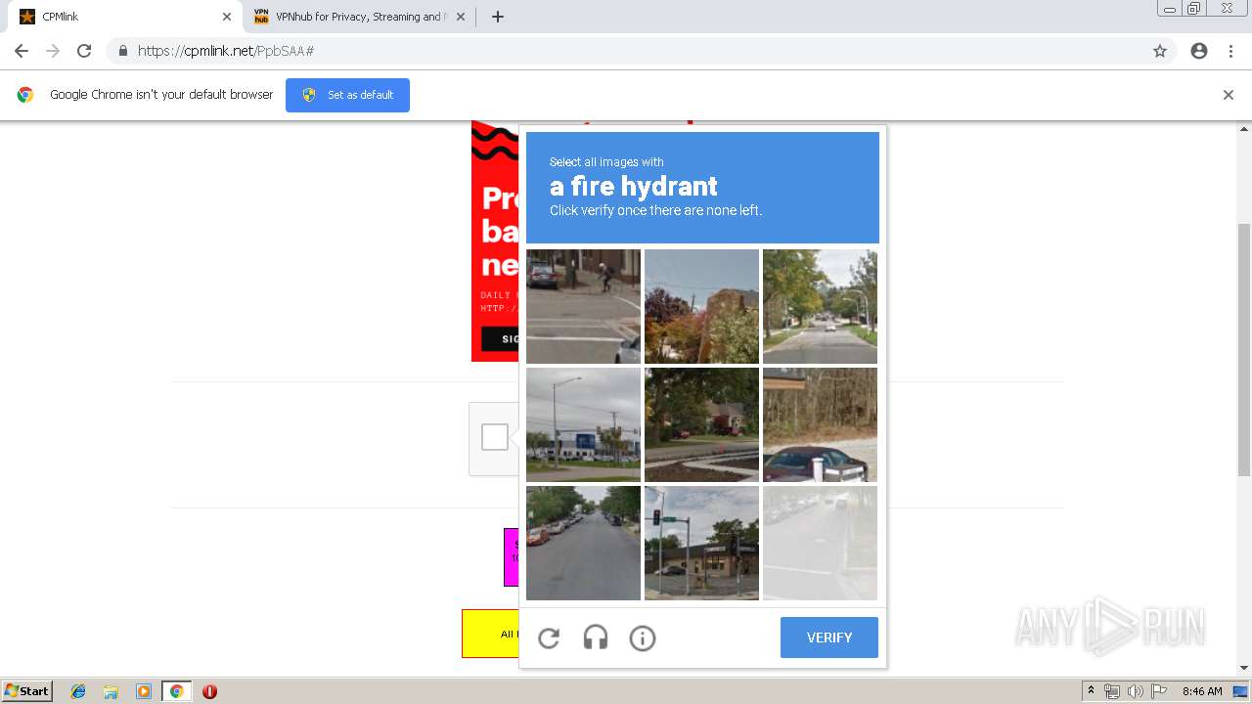Screen dimensions: 1252x704
Task: Select captcha tile with house behind trees
Action: point(701,424)
